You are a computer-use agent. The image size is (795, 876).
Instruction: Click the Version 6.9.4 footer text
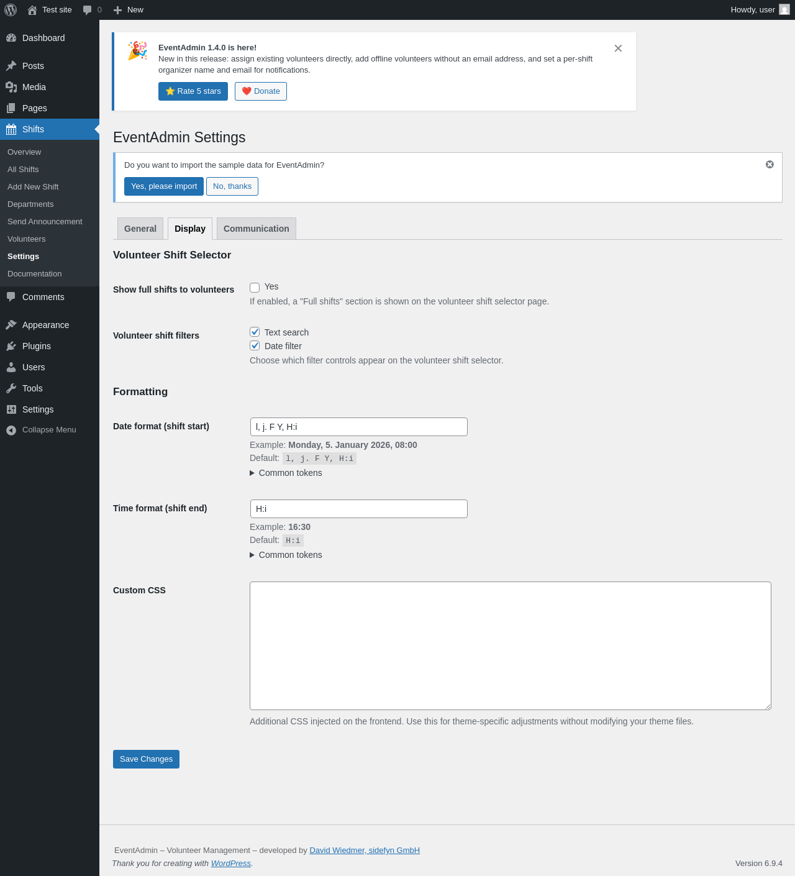[759, 864]
